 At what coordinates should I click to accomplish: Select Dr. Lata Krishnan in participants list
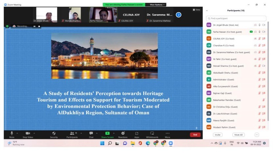tap(236, 114)
